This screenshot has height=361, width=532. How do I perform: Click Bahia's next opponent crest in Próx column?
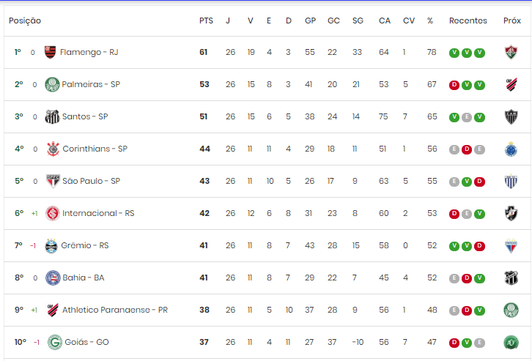[511, 278]
